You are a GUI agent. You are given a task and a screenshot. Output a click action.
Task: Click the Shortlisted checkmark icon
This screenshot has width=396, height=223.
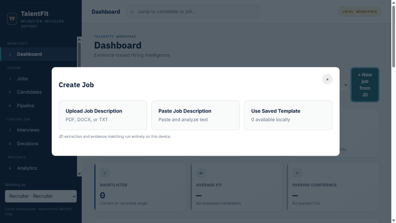pyautogui.click(x=105, y=173)
